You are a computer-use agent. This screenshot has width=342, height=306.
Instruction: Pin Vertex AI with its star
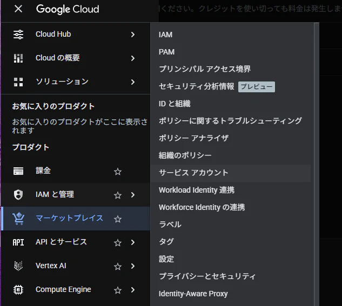(x=118, y=267)
